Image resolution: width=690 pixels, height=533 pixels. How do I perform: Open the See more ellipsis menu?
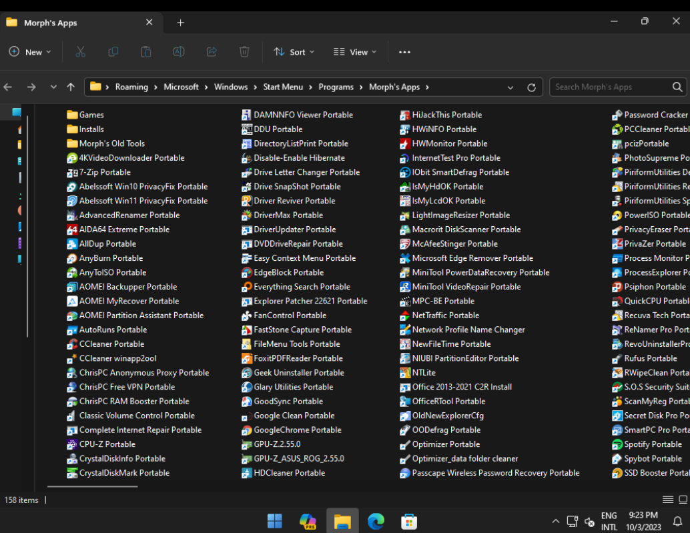point(404,52)
